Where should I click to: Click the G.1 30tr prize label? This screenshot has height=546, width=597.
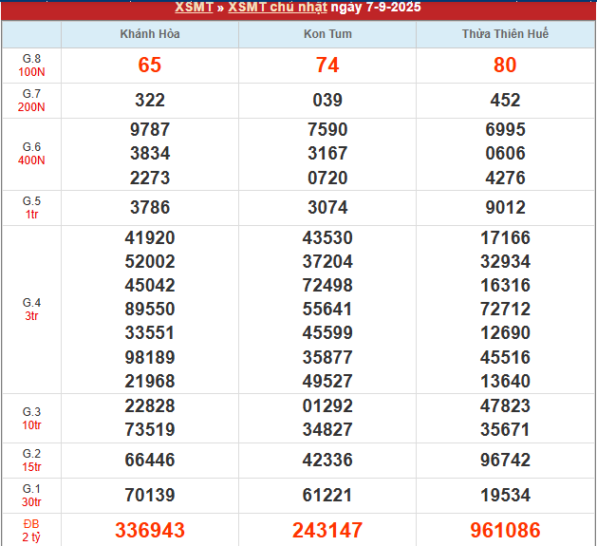(31, 496)
